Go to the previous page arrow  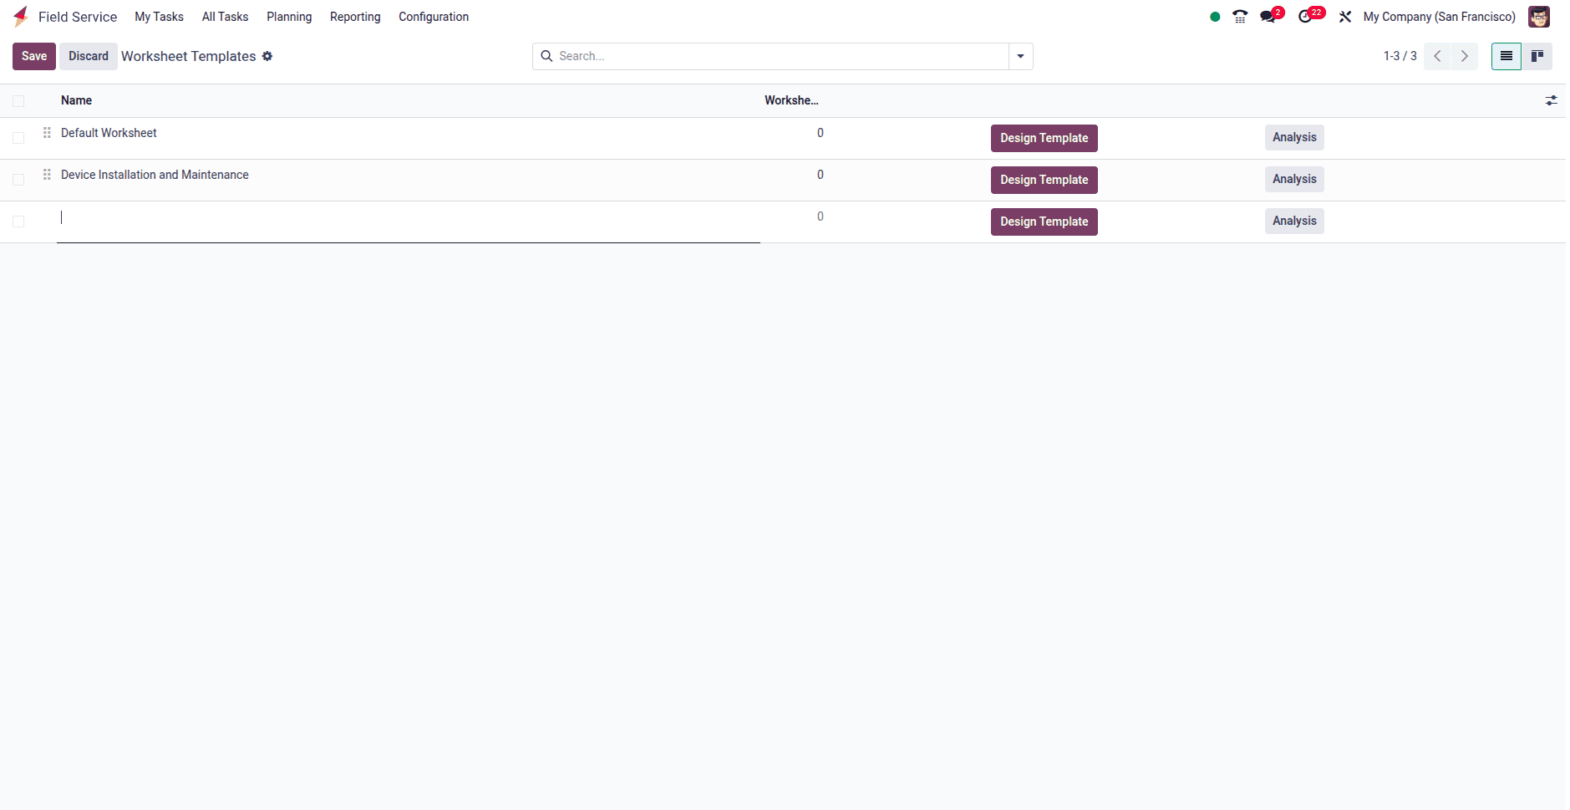coord(1437,56)
